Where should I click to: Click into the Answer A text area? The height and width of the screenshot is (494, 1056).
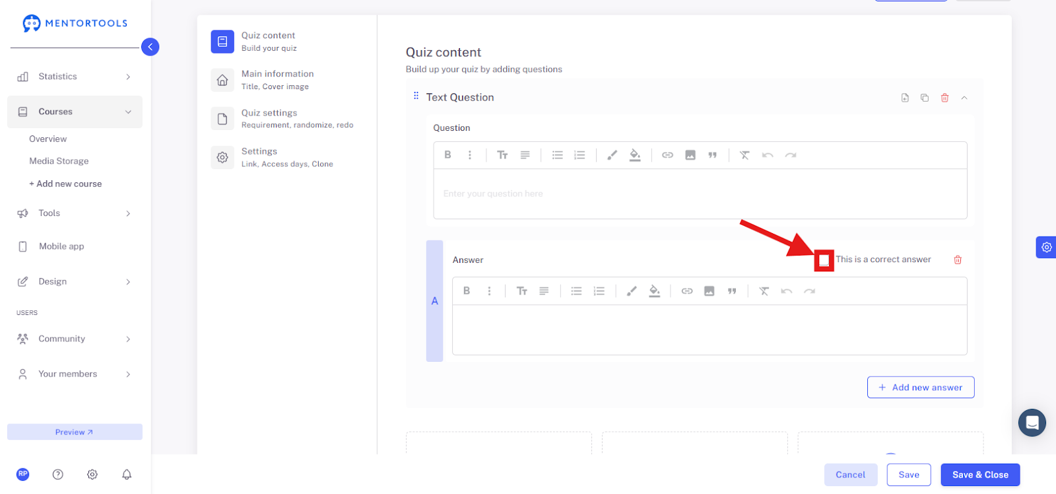[x=709, y=330]
